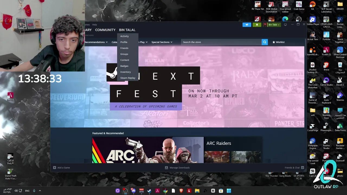Image resolution: width=347 pixels, height=195 pixels.
Task: Open the Call of Duty desktop shortcut
Action: coord(10,159)
